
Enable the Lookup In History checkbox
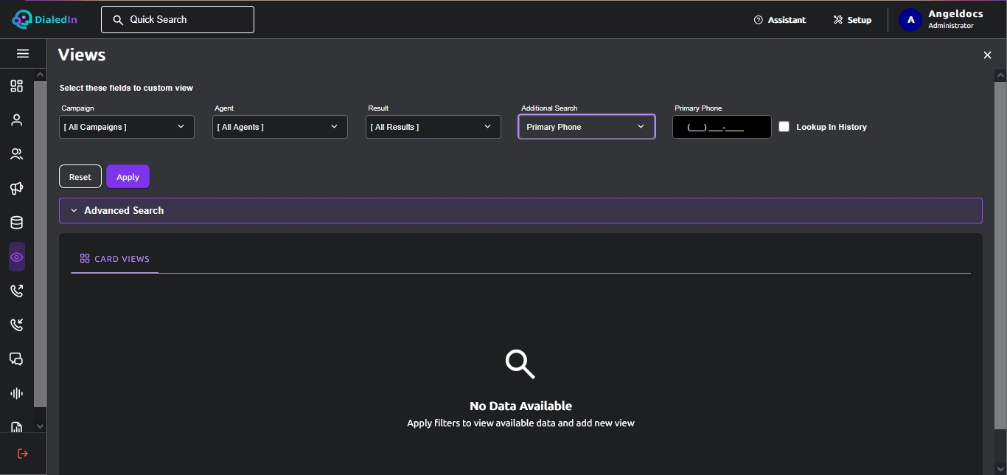click(x=784, y=127)
